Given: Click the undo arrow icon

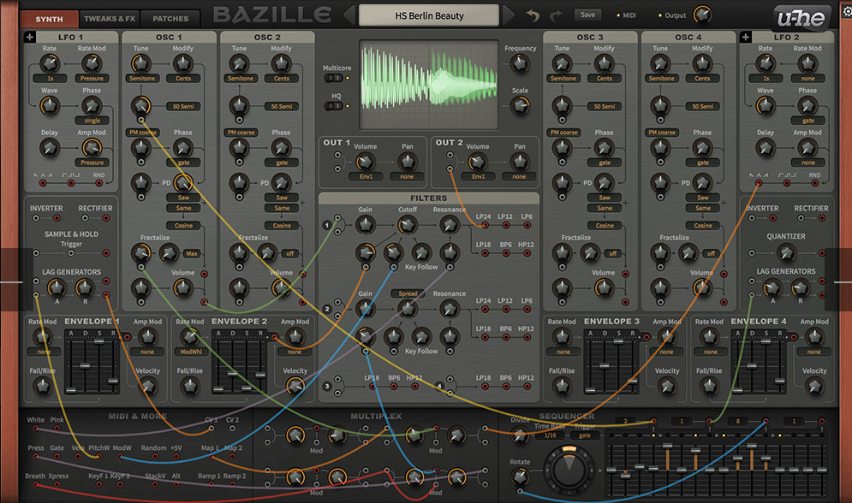Looking at the screenshot, I should pos(533,15).
